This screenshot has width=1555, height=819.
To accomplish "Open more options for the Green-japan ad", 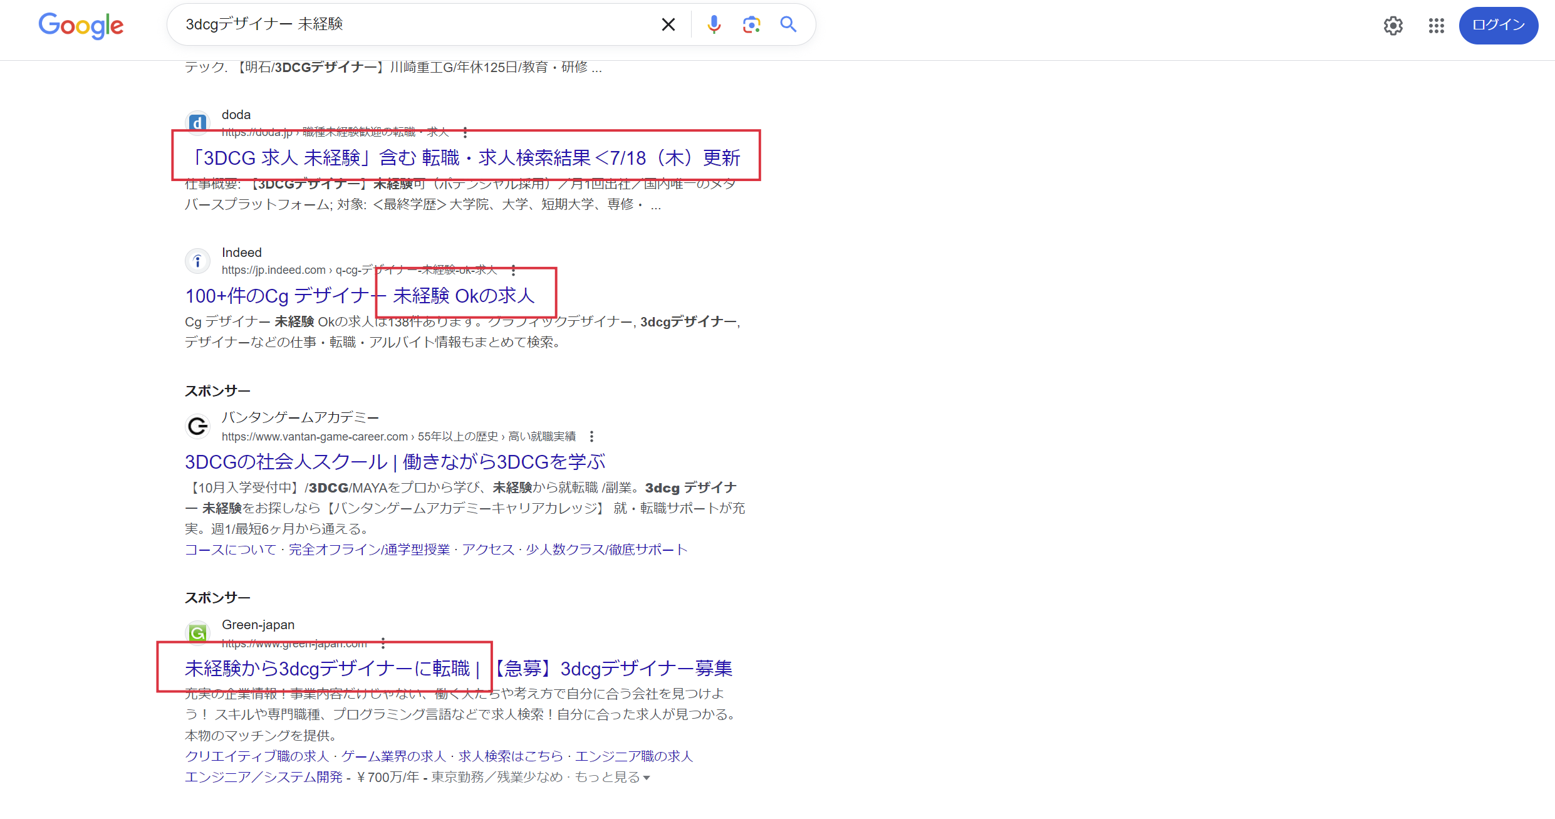I will 383,644.
